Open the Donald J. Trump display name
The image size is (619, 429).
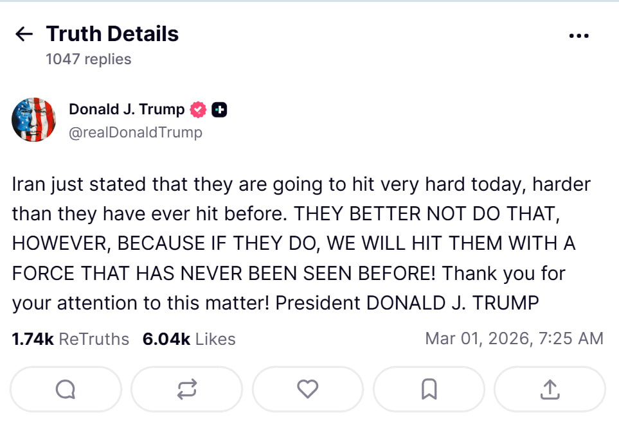tap(127, 109)
